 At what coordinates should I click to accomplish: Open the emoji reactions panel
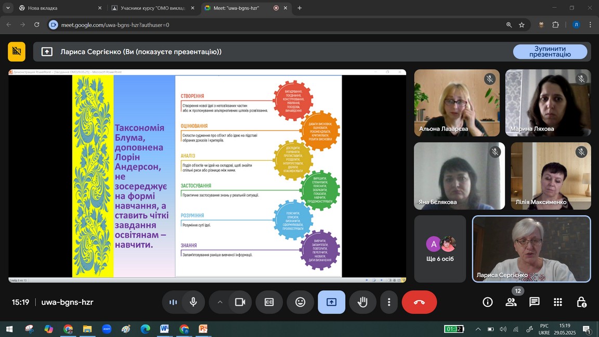[300, 302]
